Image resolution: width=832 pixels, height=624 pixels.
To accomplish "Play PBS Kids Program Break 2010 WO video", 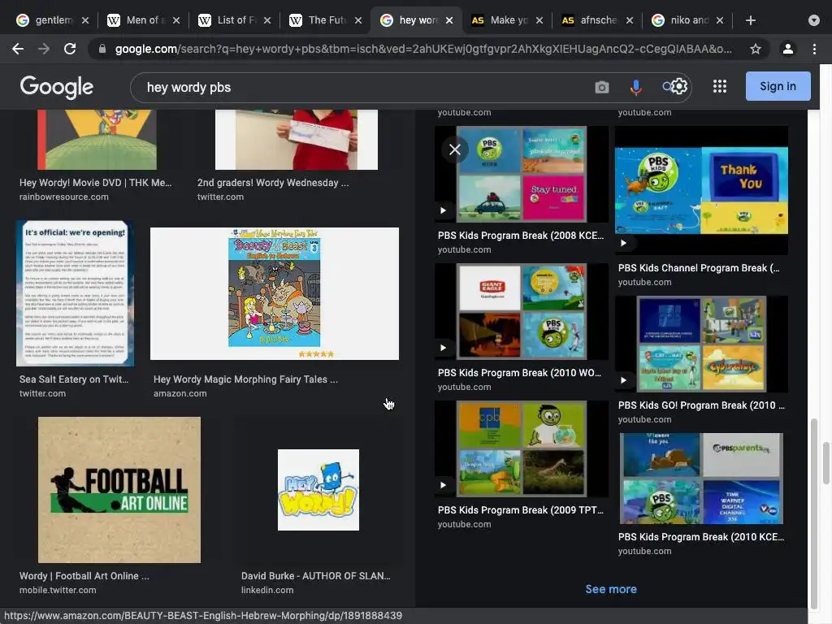I will [x=443, y=348].
